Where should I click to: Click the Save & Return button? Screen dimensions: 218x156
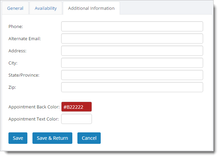click(x=52, y=138)
